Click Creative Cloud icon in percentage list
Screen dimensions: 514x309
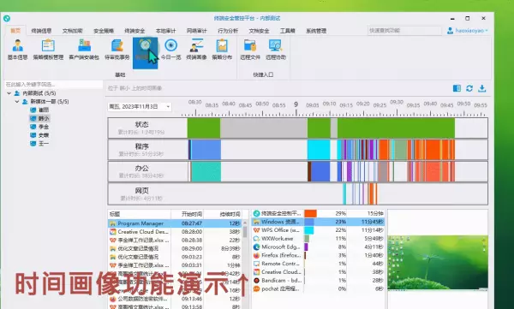(256, 272)
